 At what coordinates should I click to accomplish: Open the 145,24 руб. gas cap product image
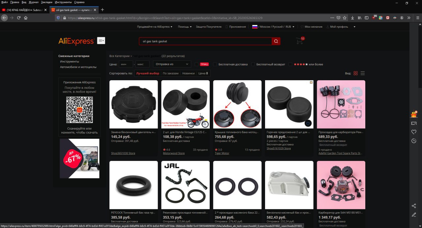pyautogui.click(x=134, y=104)
